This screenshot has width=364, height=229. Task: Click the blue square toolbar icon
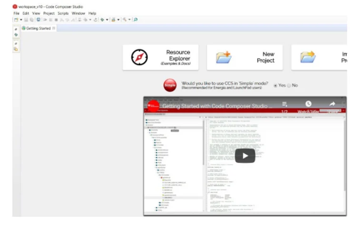[39, 20]
